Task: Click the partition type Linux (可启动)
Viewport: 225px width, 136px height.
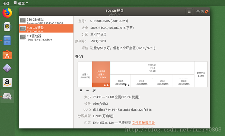Action: pos(103,116)
